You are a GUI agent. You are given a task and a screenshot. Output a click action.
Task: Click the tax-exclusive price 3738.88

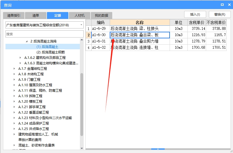[216, 29]
